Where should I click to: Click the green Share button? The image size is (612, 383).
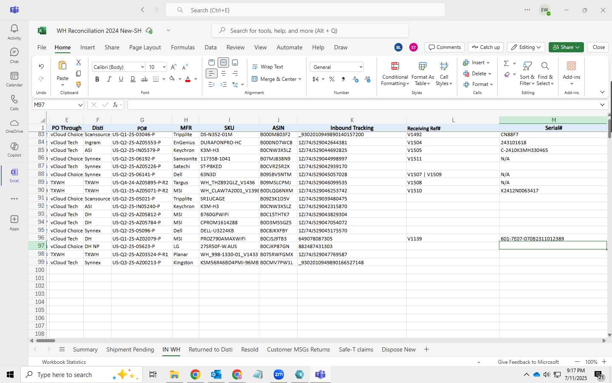tap(566, 47)
